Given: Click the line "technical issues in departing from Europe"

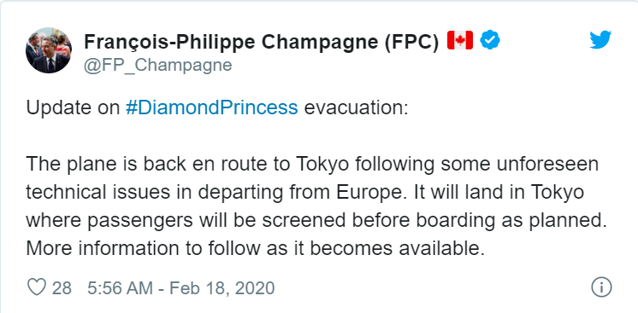Looking at the screenshot, I should (305, 193).
